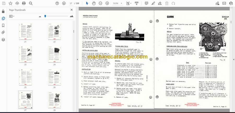The image size is (235, 113).
Task: Select page 28 thumbnail
Action: coord(55,100)
